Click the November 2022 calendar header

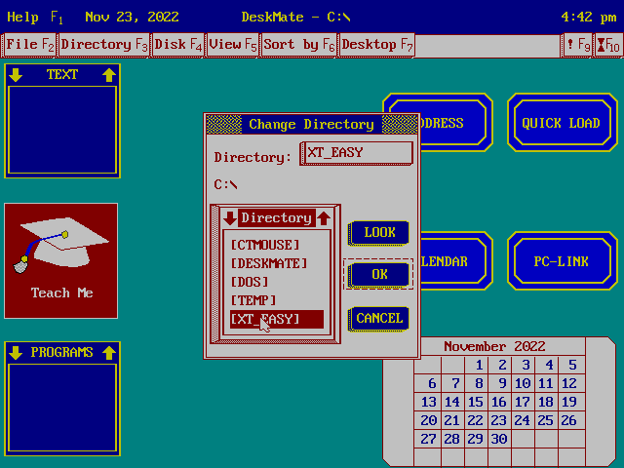click(x=494, y=346)
